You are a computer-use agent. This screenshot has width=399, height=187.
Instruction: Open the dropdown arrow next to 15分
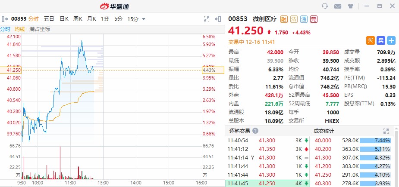click(x=144, y=19)
